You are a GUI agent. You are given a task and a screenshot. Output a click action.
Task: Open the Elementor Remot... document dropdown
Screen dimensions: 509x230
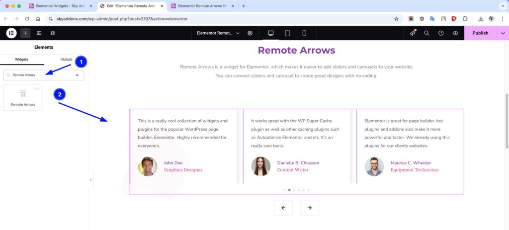pos(218,33)
